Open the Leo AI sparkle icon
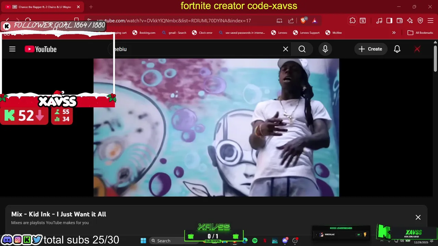This screenshot has height=246, width=438. coord(410,21)
